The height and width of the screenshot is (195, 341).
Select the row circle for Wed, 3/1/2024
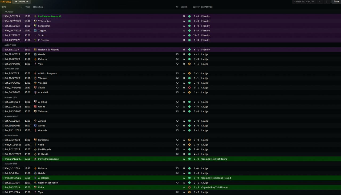3,168
